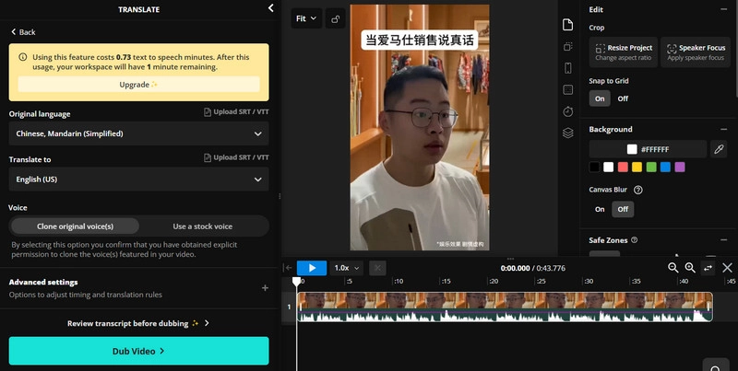Turn Canvas Blur Off
Viewport: 738px width, 371px height.
(623, 209)
